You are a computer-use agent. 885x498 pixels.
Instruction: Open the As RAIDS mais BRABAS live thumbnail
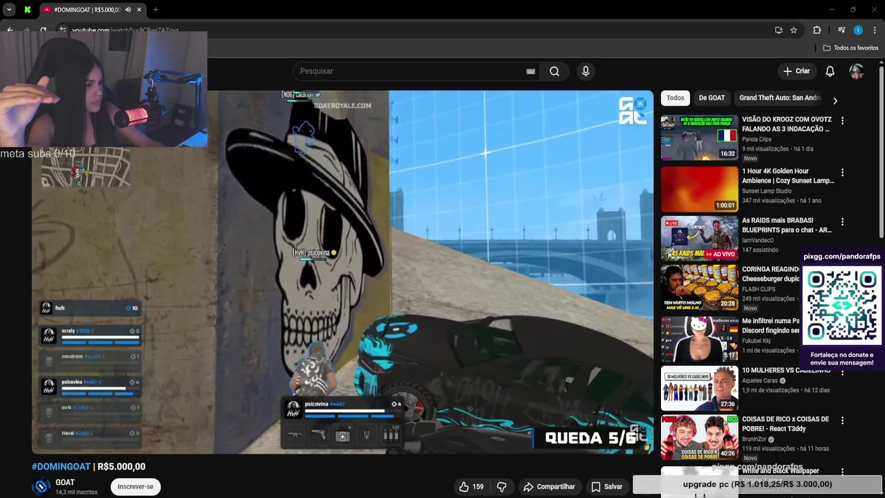pos(699,239)
